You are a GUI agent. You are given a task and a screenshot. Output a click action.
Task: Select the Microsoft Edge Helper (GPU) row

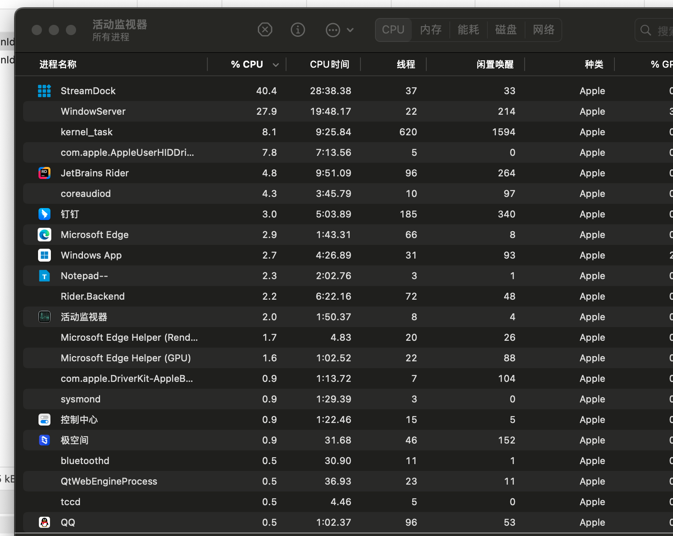point(348,358)
